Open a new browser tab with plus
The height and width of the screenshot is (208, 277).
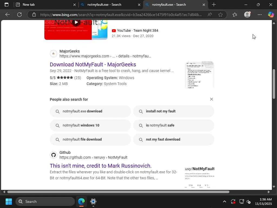coord(214,5)
